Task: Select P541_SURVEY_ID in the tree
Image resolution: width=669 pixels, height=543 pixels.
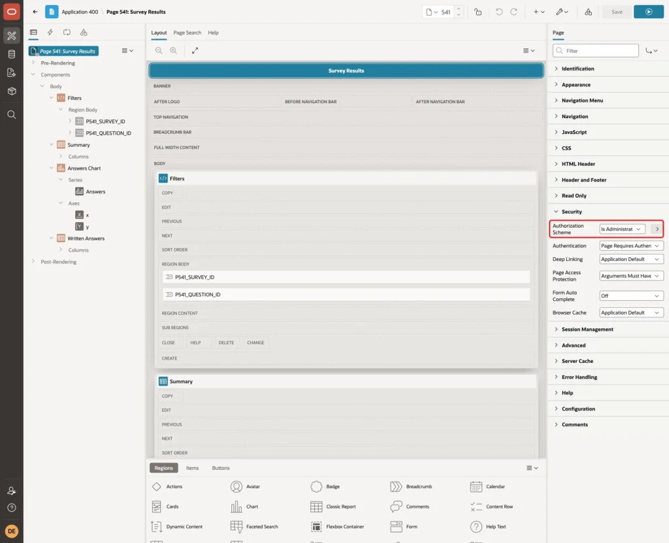Action: [105, 121]
